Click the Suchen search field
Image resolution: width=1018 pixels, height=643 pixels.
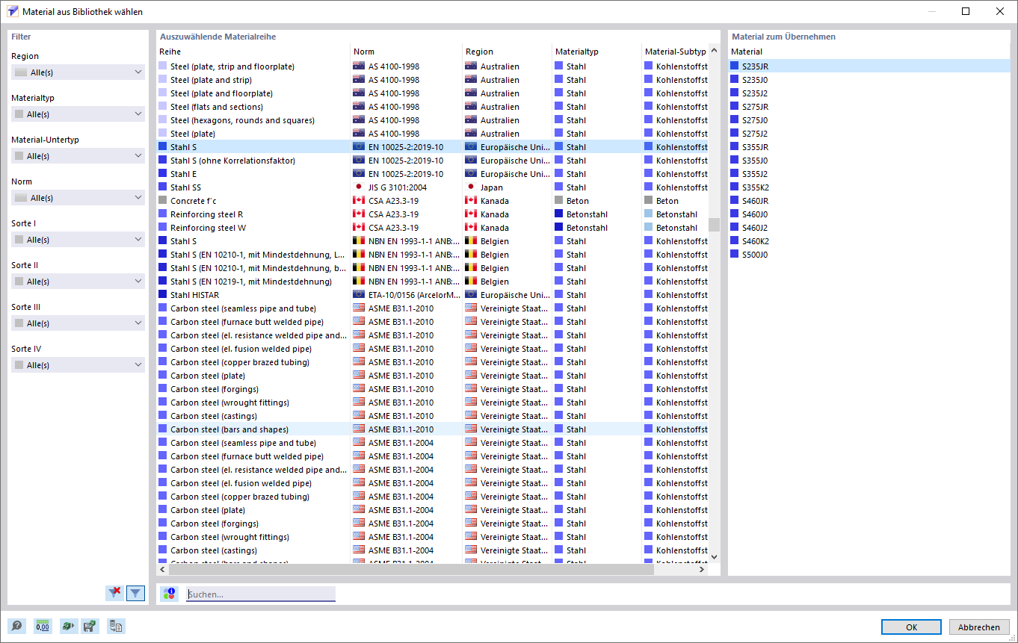(x=261, y=594)
